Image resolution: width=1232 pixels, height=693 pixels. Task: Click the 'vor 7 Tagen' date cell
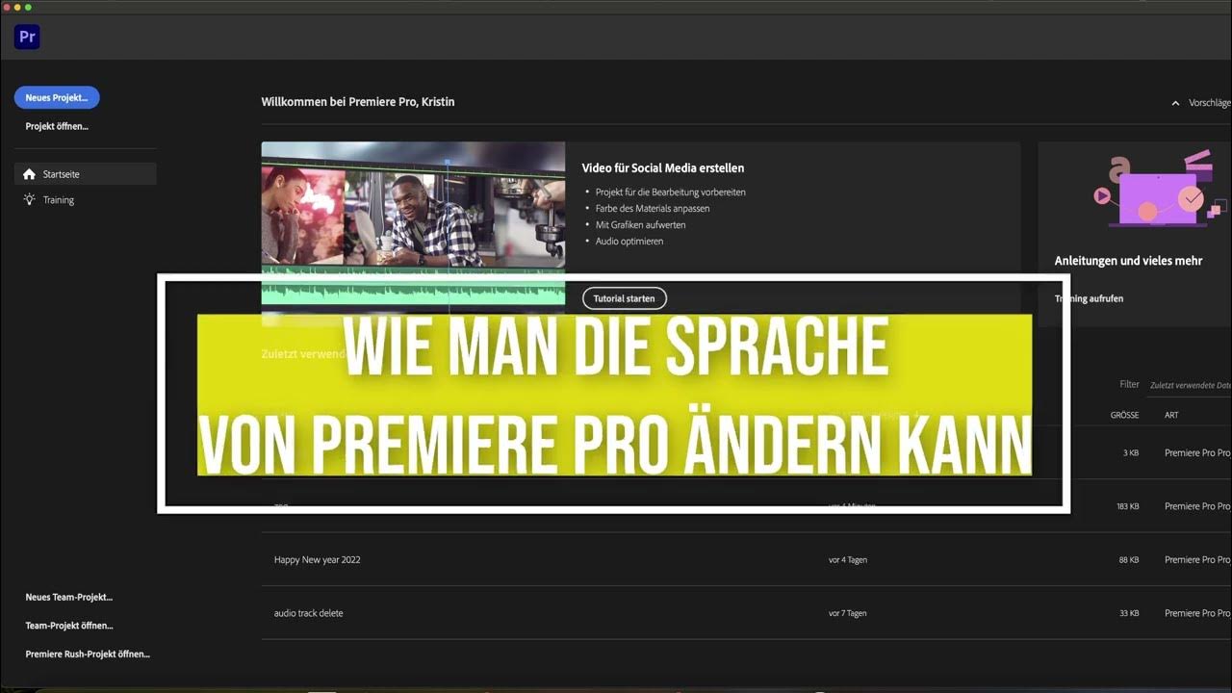(x=848, y=613)
